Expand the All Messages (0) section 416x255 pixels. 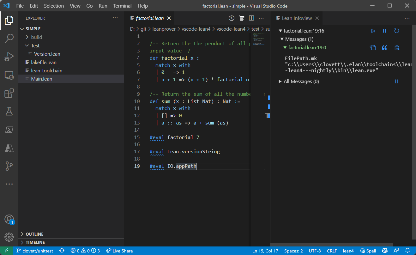pos(280,81)
